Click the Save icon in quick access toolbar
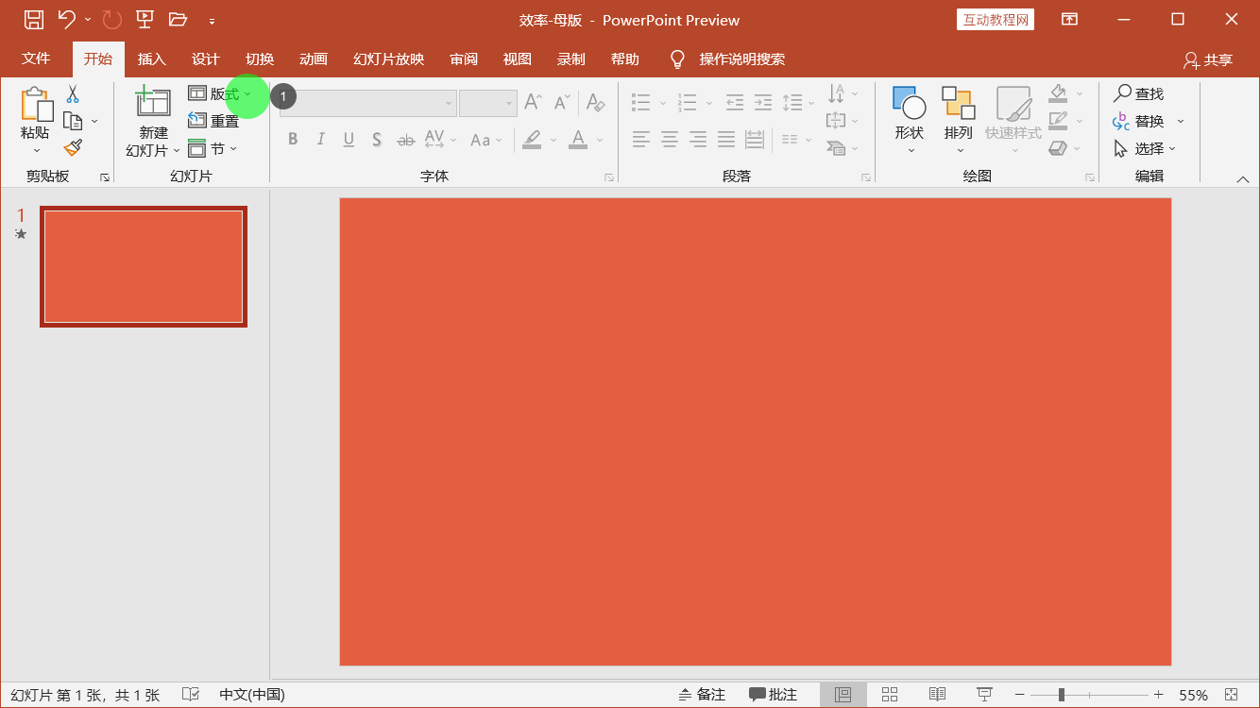The image size is (1260, 708). 33,19
